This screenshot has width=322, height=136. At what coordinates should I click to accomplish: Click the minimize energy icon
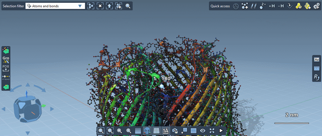point(290,6)
